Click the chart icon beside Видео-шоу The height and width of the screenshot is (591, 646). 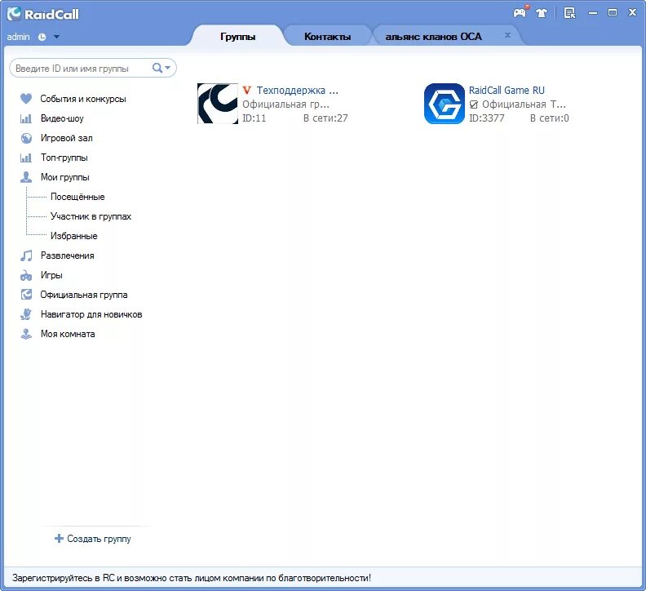pos(26,119)
